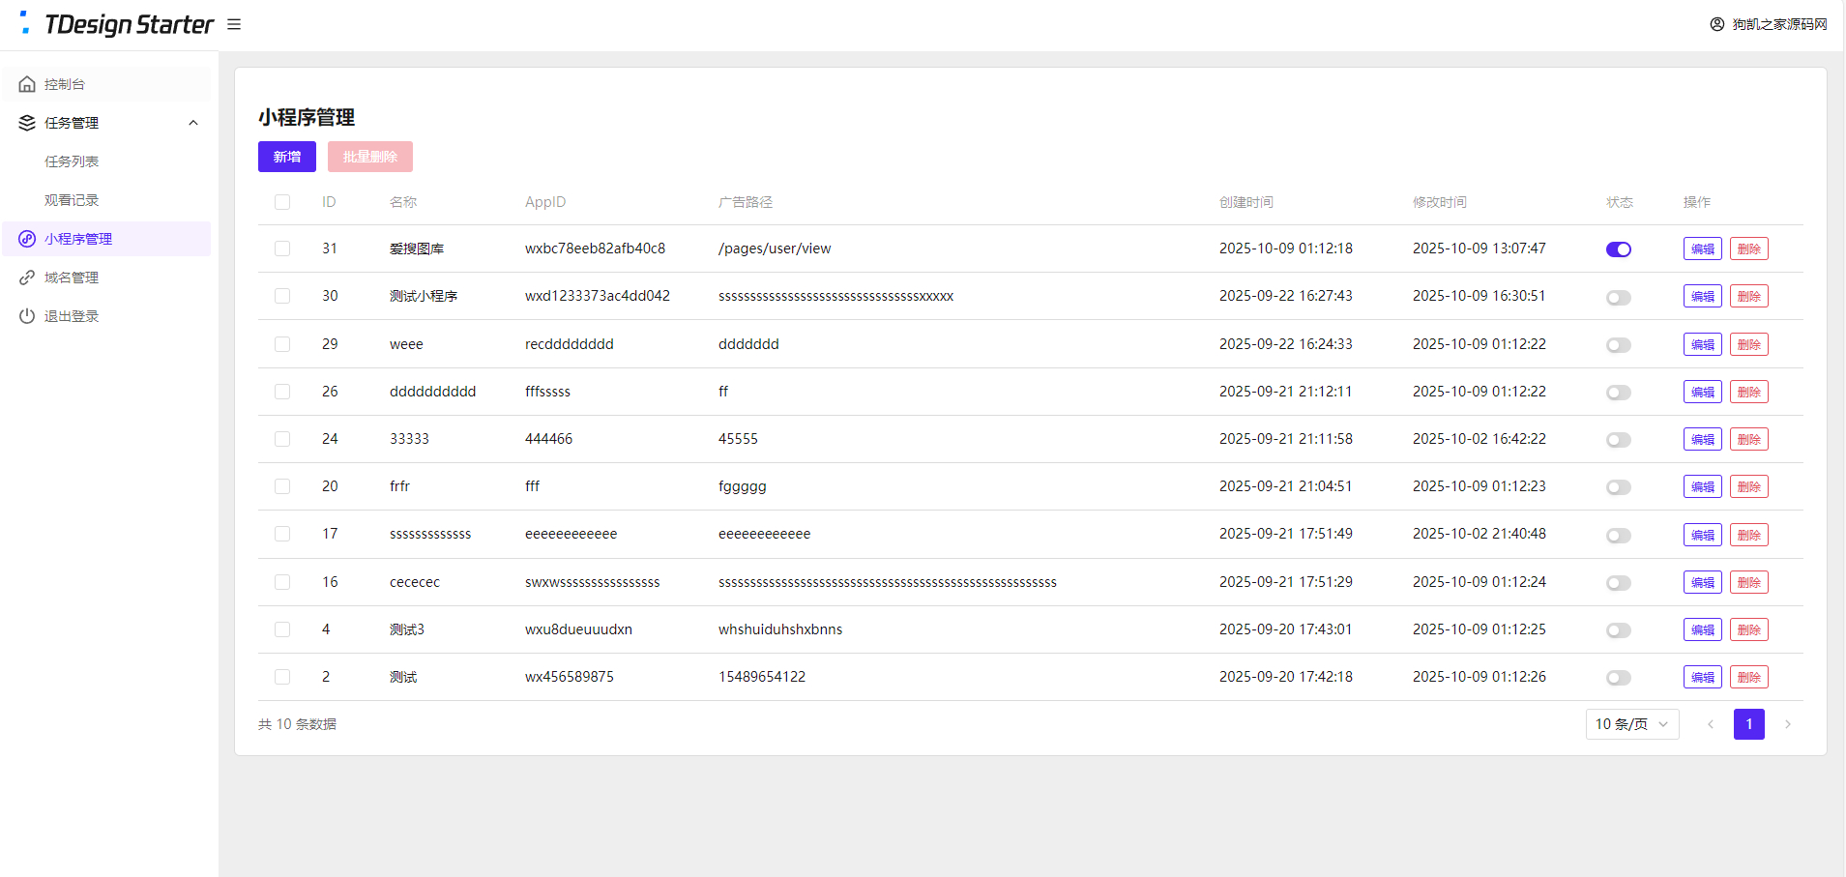Disable the status switch for ID 31
The image size is (1846, 877).
(x=1618, y=249)
